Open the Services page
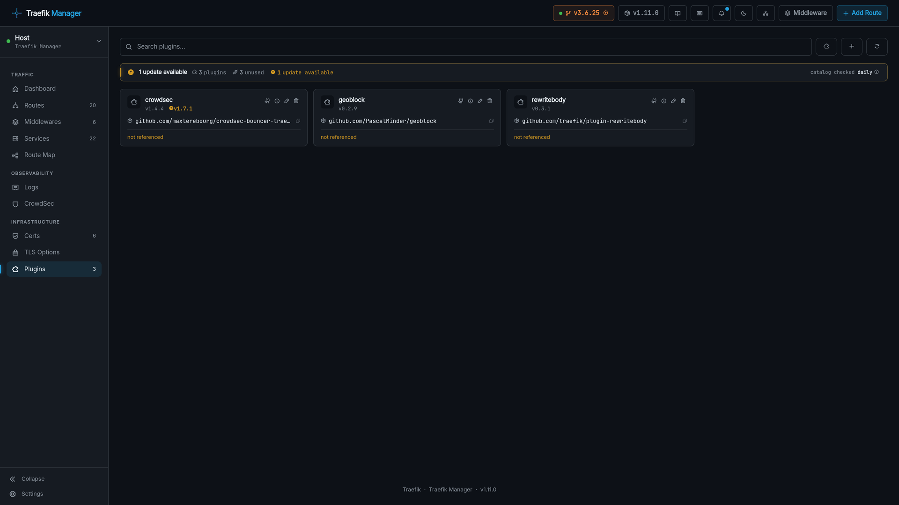The image size is (899, 505). tap(54, 139)
